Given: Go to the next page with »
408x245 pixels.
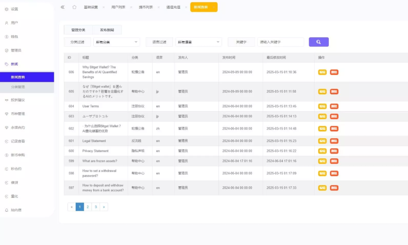Looking at the screenshot, I should [x=104, y=207].
